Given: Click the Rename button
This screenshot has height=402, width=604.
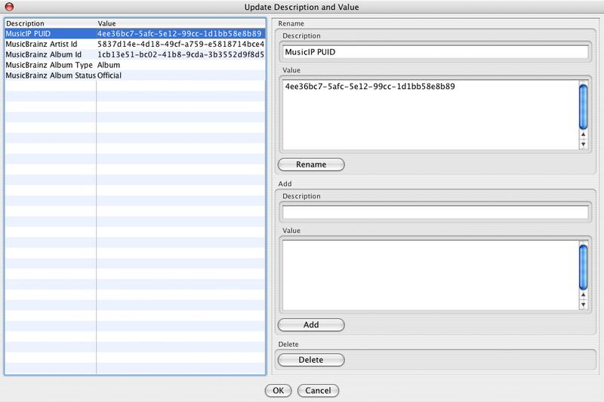Looking at the screenshot, I should pos(311,164).
